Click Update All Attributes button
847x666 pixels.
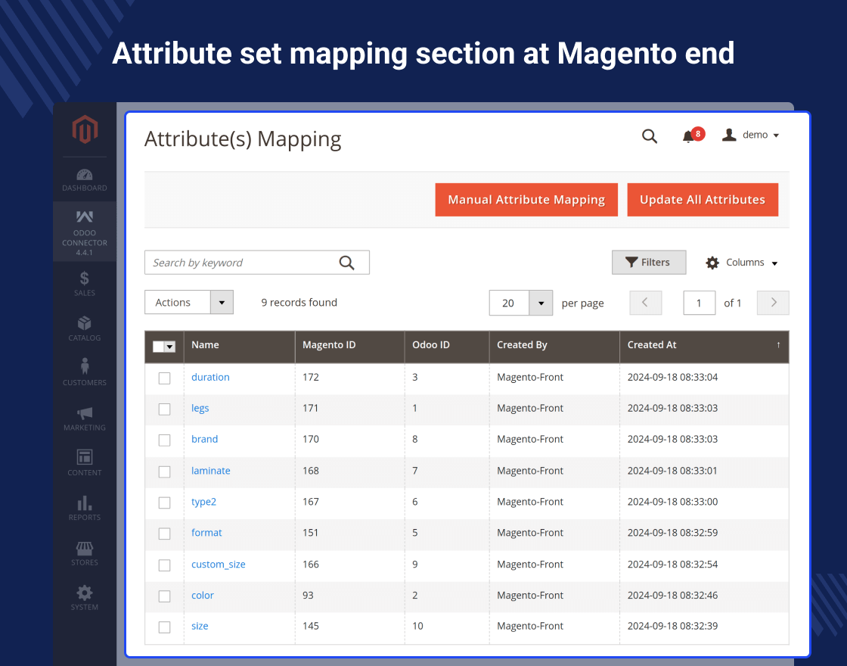[703, 200]
